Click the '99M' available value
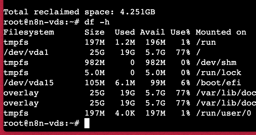Image resolution: width=256 pixels, height=135 pixels. [158, 83]
